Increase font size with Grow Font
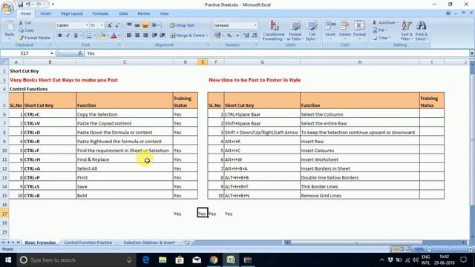 (110, 25)
